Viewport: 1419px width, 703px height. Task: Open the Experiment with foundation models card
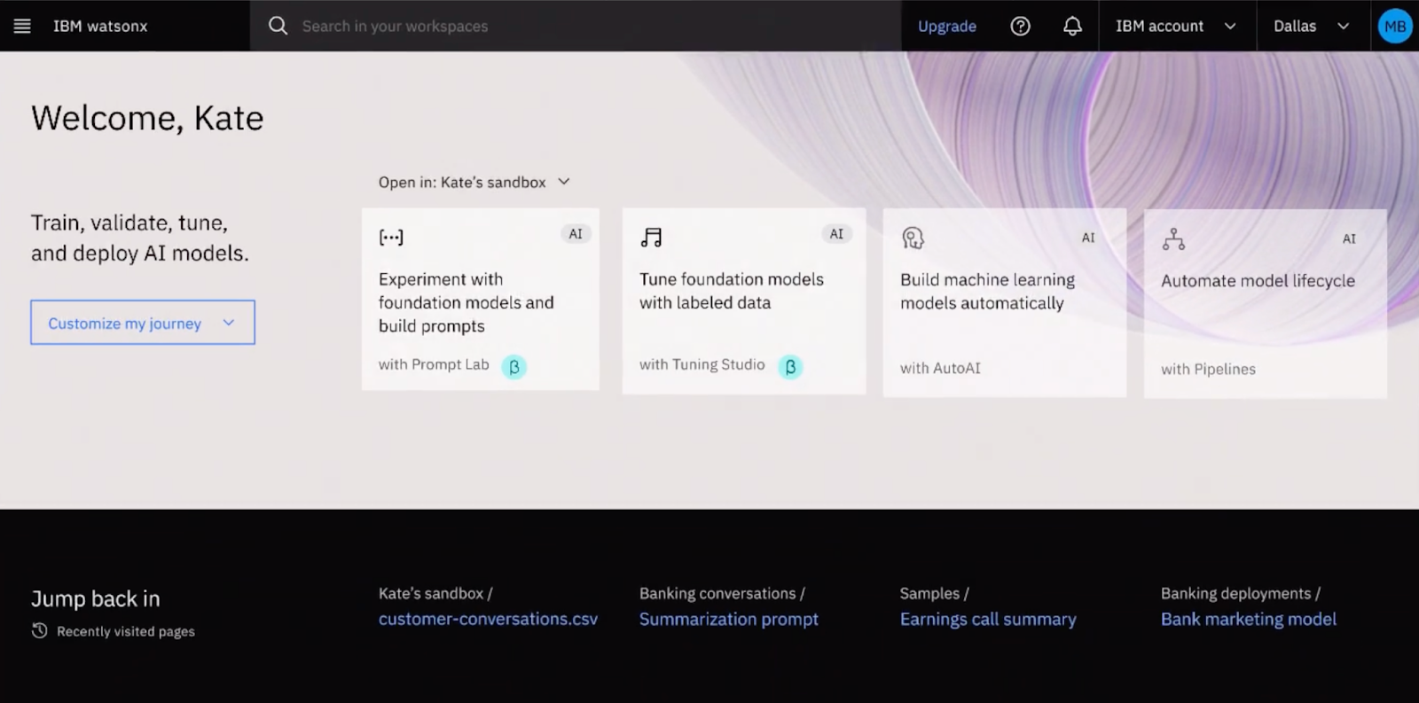(x=481, y=300)
